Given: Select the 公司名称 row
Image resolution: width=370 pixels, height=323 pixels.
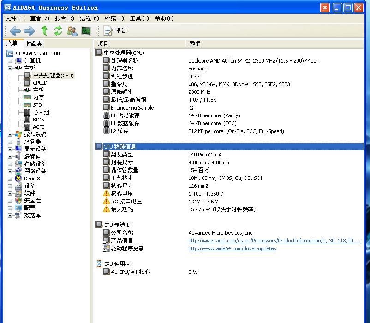Looking at the screenshot, I should click(229, 233).
